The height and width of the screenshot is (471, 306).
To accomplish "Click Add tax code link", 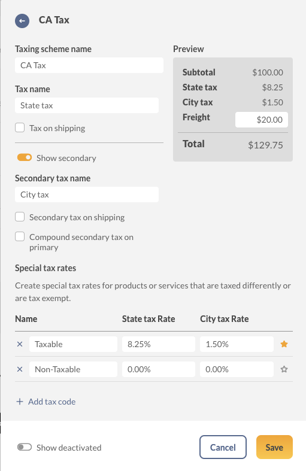I will [51, 402].
